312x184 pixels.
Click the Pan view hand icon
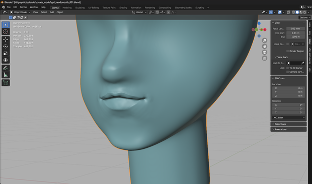(264, 47)
